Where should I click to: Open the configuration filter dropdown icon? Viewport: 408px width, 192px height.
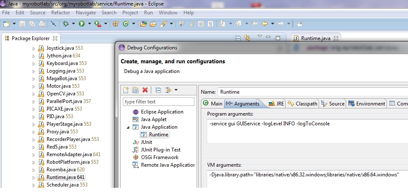click(x=171, y=90)
